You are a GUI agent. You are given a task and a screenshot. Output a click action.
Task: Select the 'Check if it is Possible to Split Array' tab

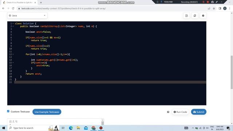[19, 3]
